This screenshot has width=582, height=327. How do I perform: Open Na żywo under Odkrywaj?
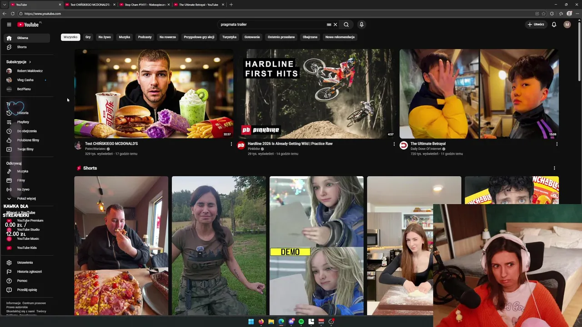click(27, 189)
